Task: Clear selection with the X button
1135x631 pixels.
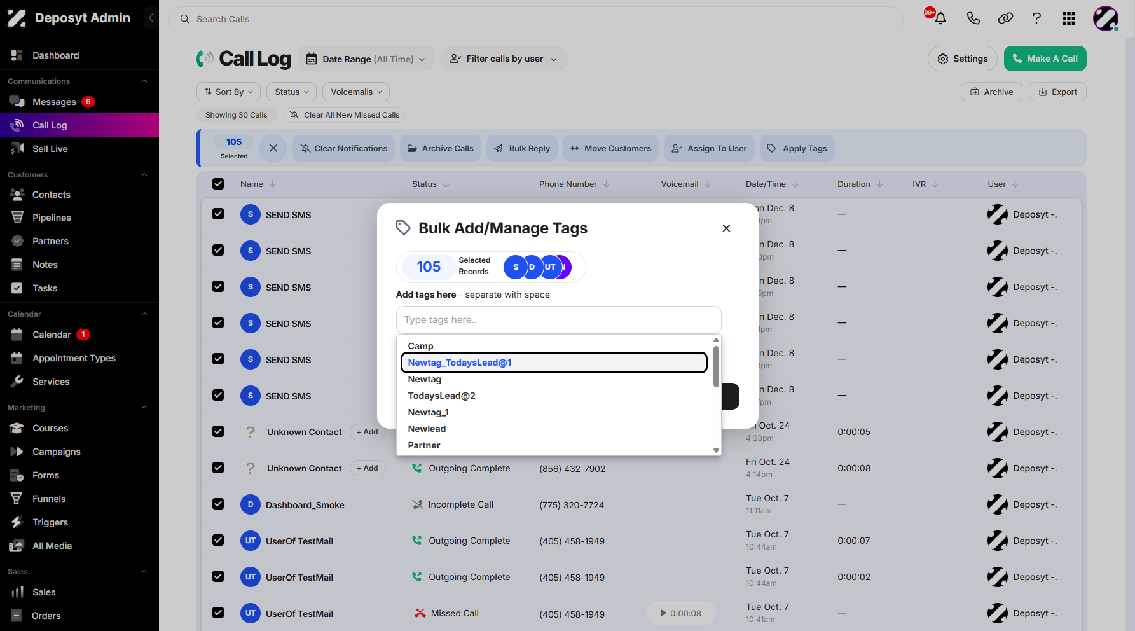Action: [273, 148]
